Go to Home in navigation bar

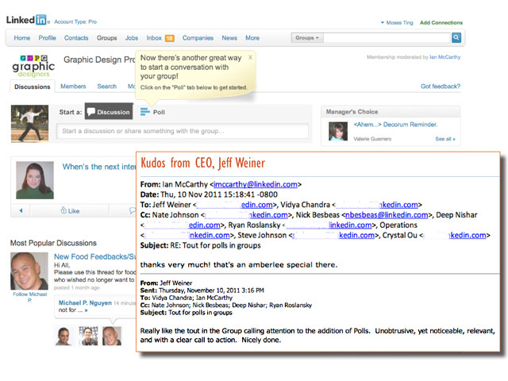tap(22, 38)
